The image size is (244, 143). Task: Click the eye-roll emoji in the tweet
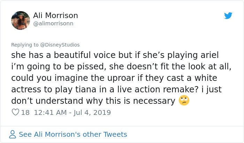[183, 101]
